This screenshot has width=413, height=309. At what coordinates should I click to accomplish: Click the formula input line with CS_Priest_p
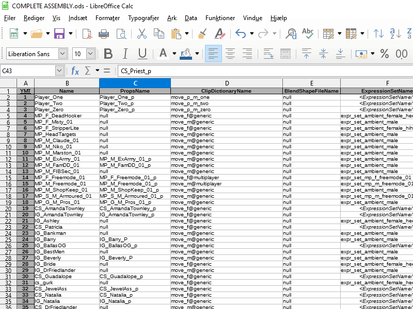265,71
